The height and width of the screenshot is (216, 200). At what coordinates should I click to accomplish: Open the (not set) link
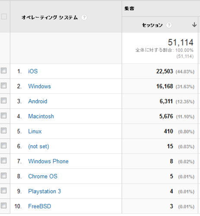[38, 146]
